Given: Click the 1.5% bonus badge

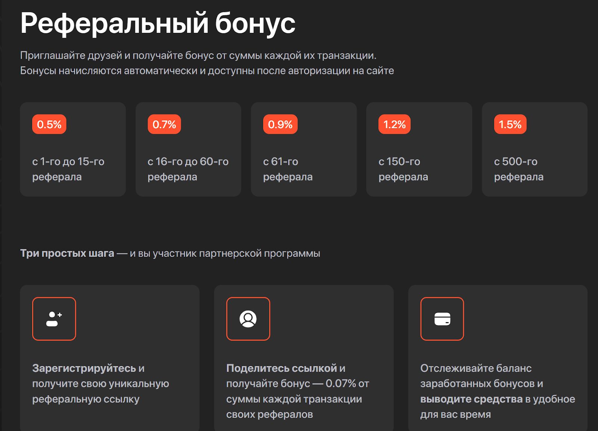Looking at the screenshot, I should [x=510, y=124].
